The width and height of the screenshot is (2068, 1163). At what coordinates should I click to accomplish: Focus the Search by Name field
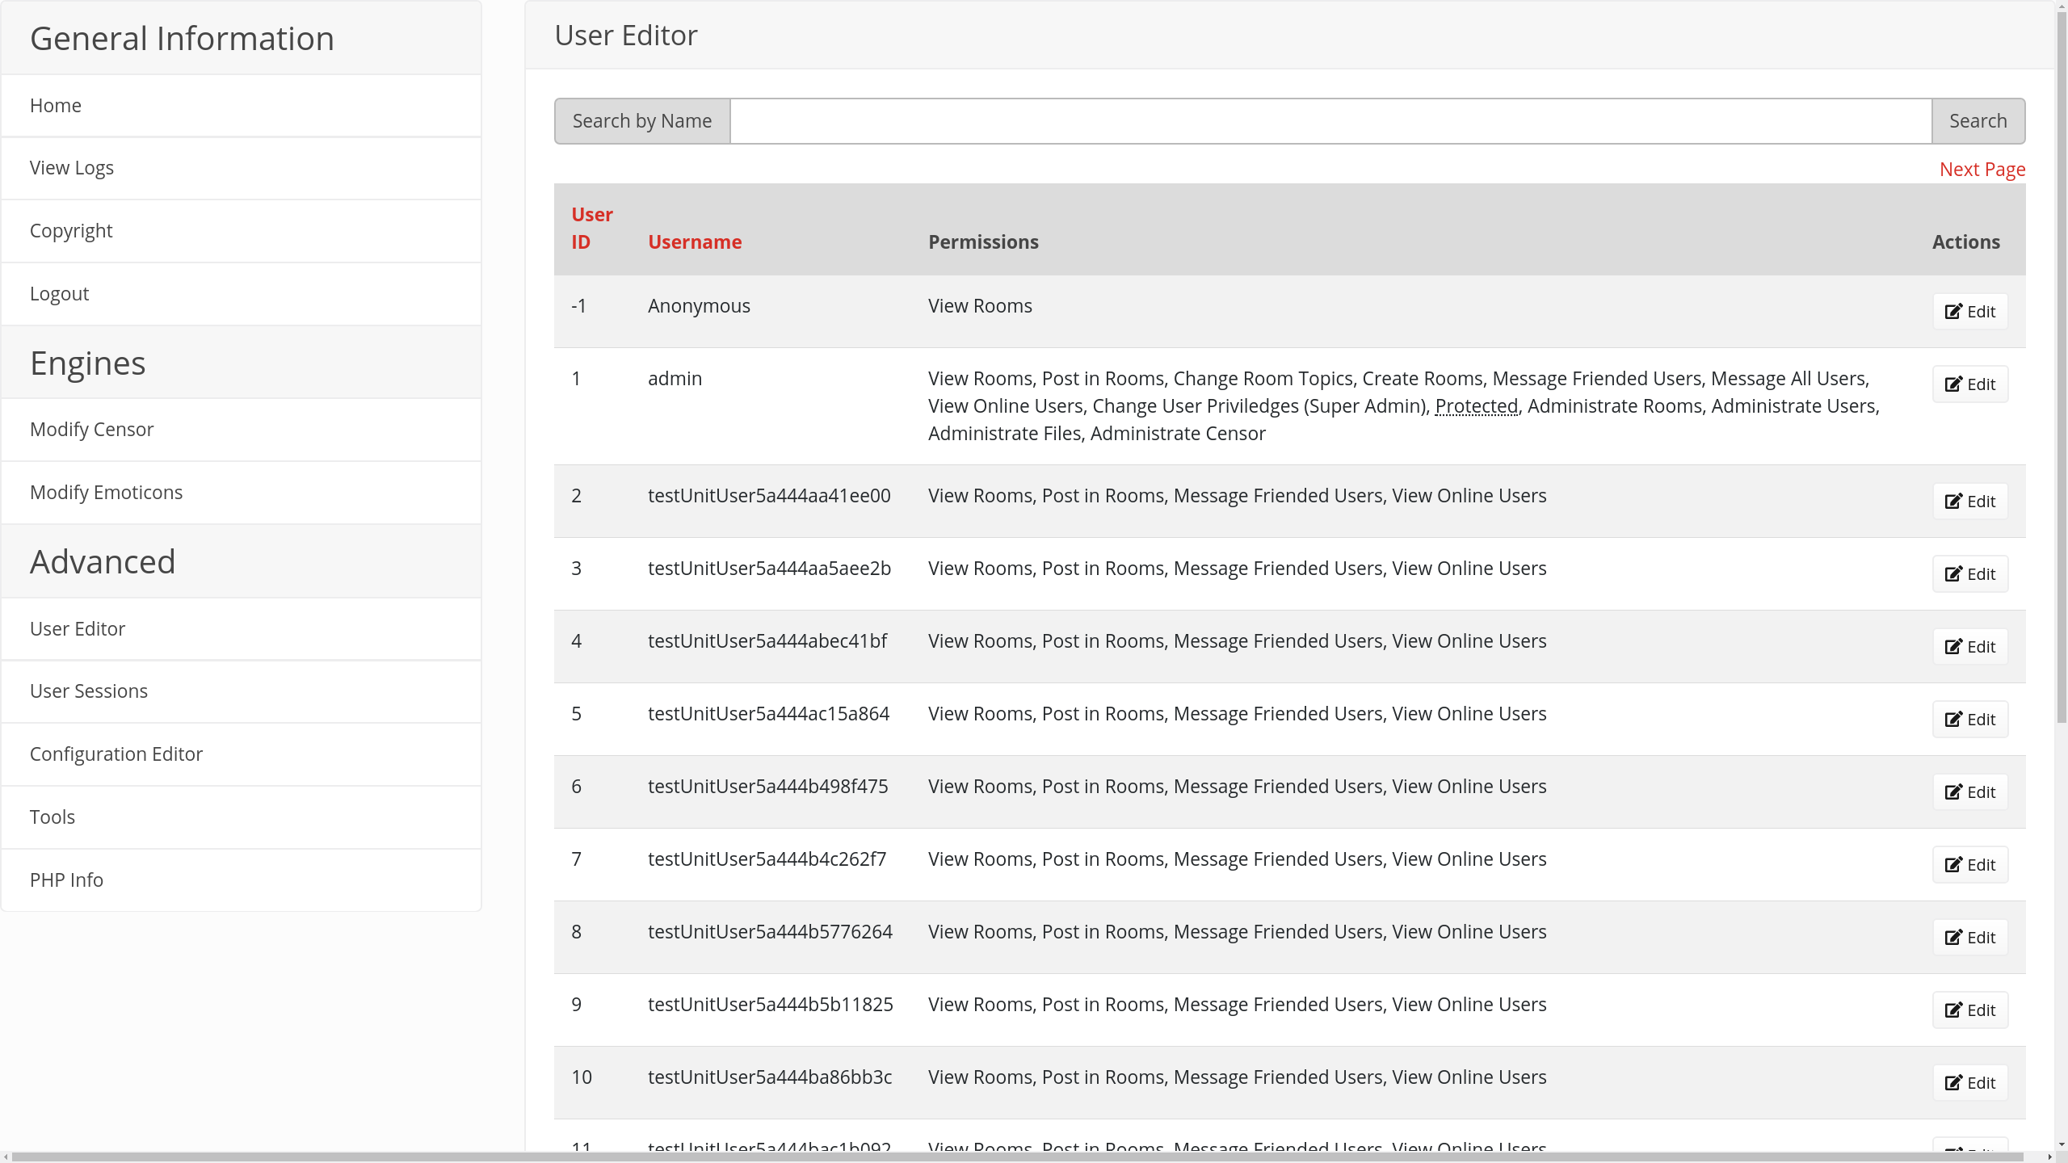click(x=1330, y=121)
